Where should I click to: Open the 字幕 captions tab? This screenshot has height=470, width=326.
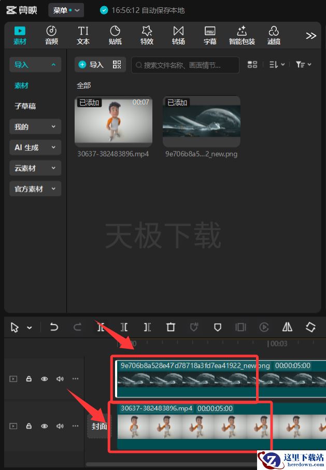[210, 35]
